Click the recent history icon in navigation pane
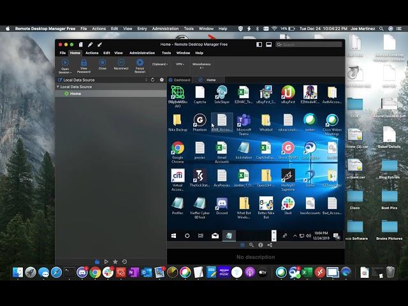This screenshot has height=306, width=408. (x=125, y=261)
